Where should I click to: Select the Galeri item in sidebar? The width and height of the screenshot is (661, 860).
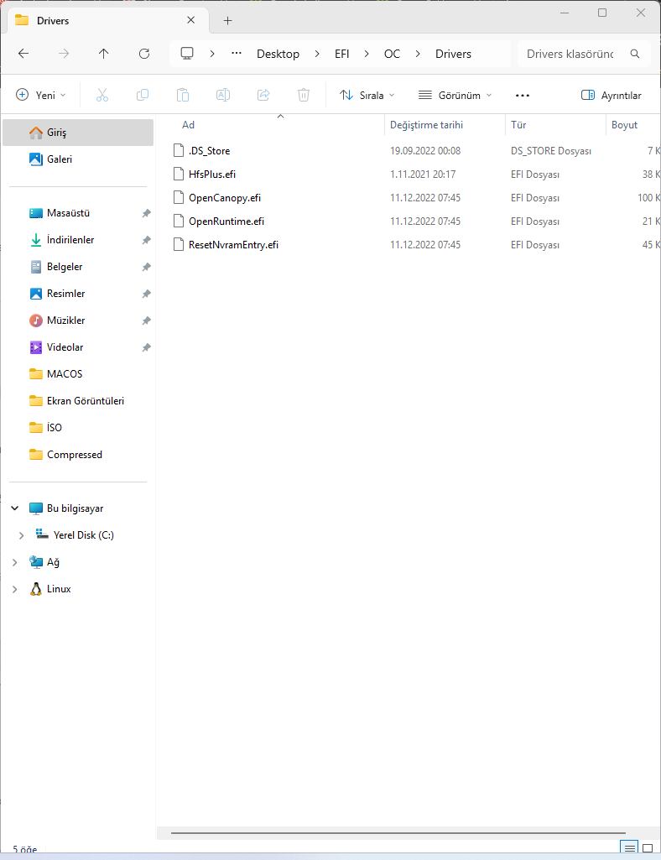59,159
